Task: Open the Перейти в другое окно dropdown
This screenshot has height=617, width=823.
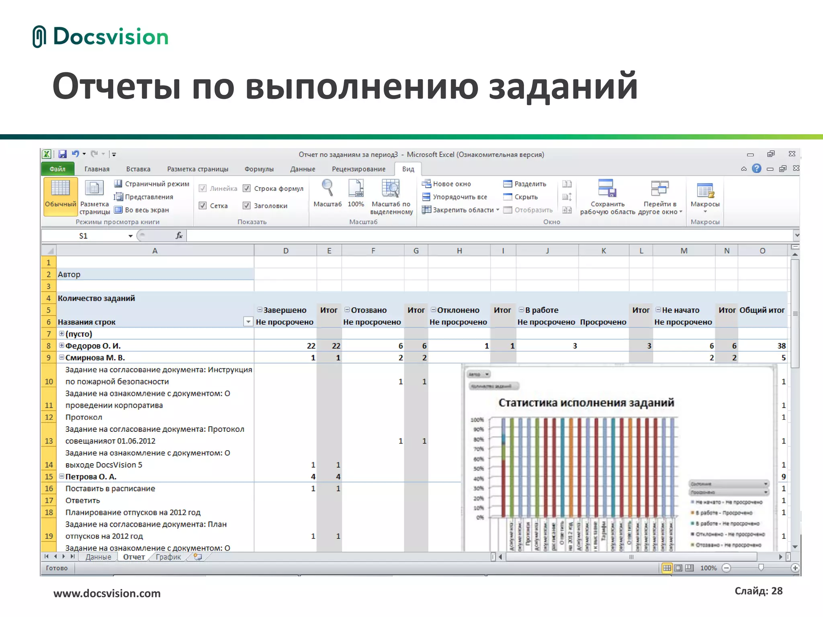Action: coord(660,197)
